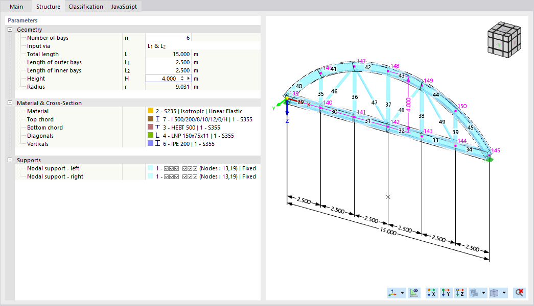Click the Nodal support - right swatch

(150, 176)
